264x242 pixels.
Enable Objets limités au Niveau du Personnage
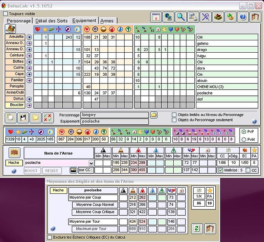coord(174,115)
